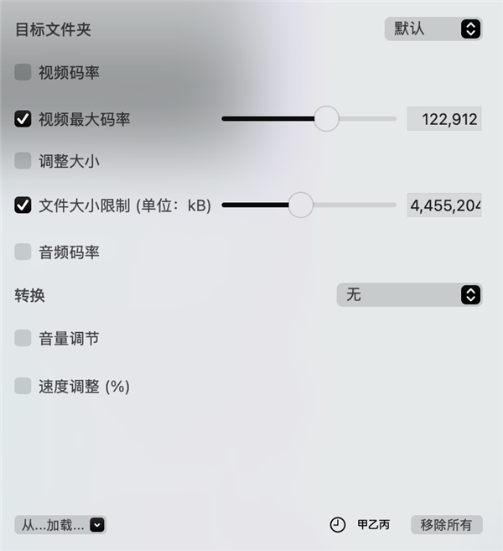This screenshot has width=503, height=551.
Task: Click the 文件大小限制 (单位: kB) label text
Action: pyautogui.click(x=125, y=205)
